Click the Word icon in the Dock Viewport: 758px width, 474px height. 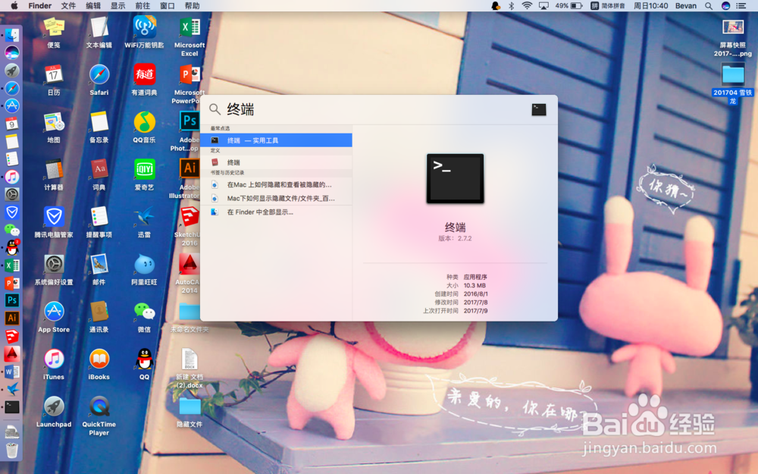(x=11, y=372)
